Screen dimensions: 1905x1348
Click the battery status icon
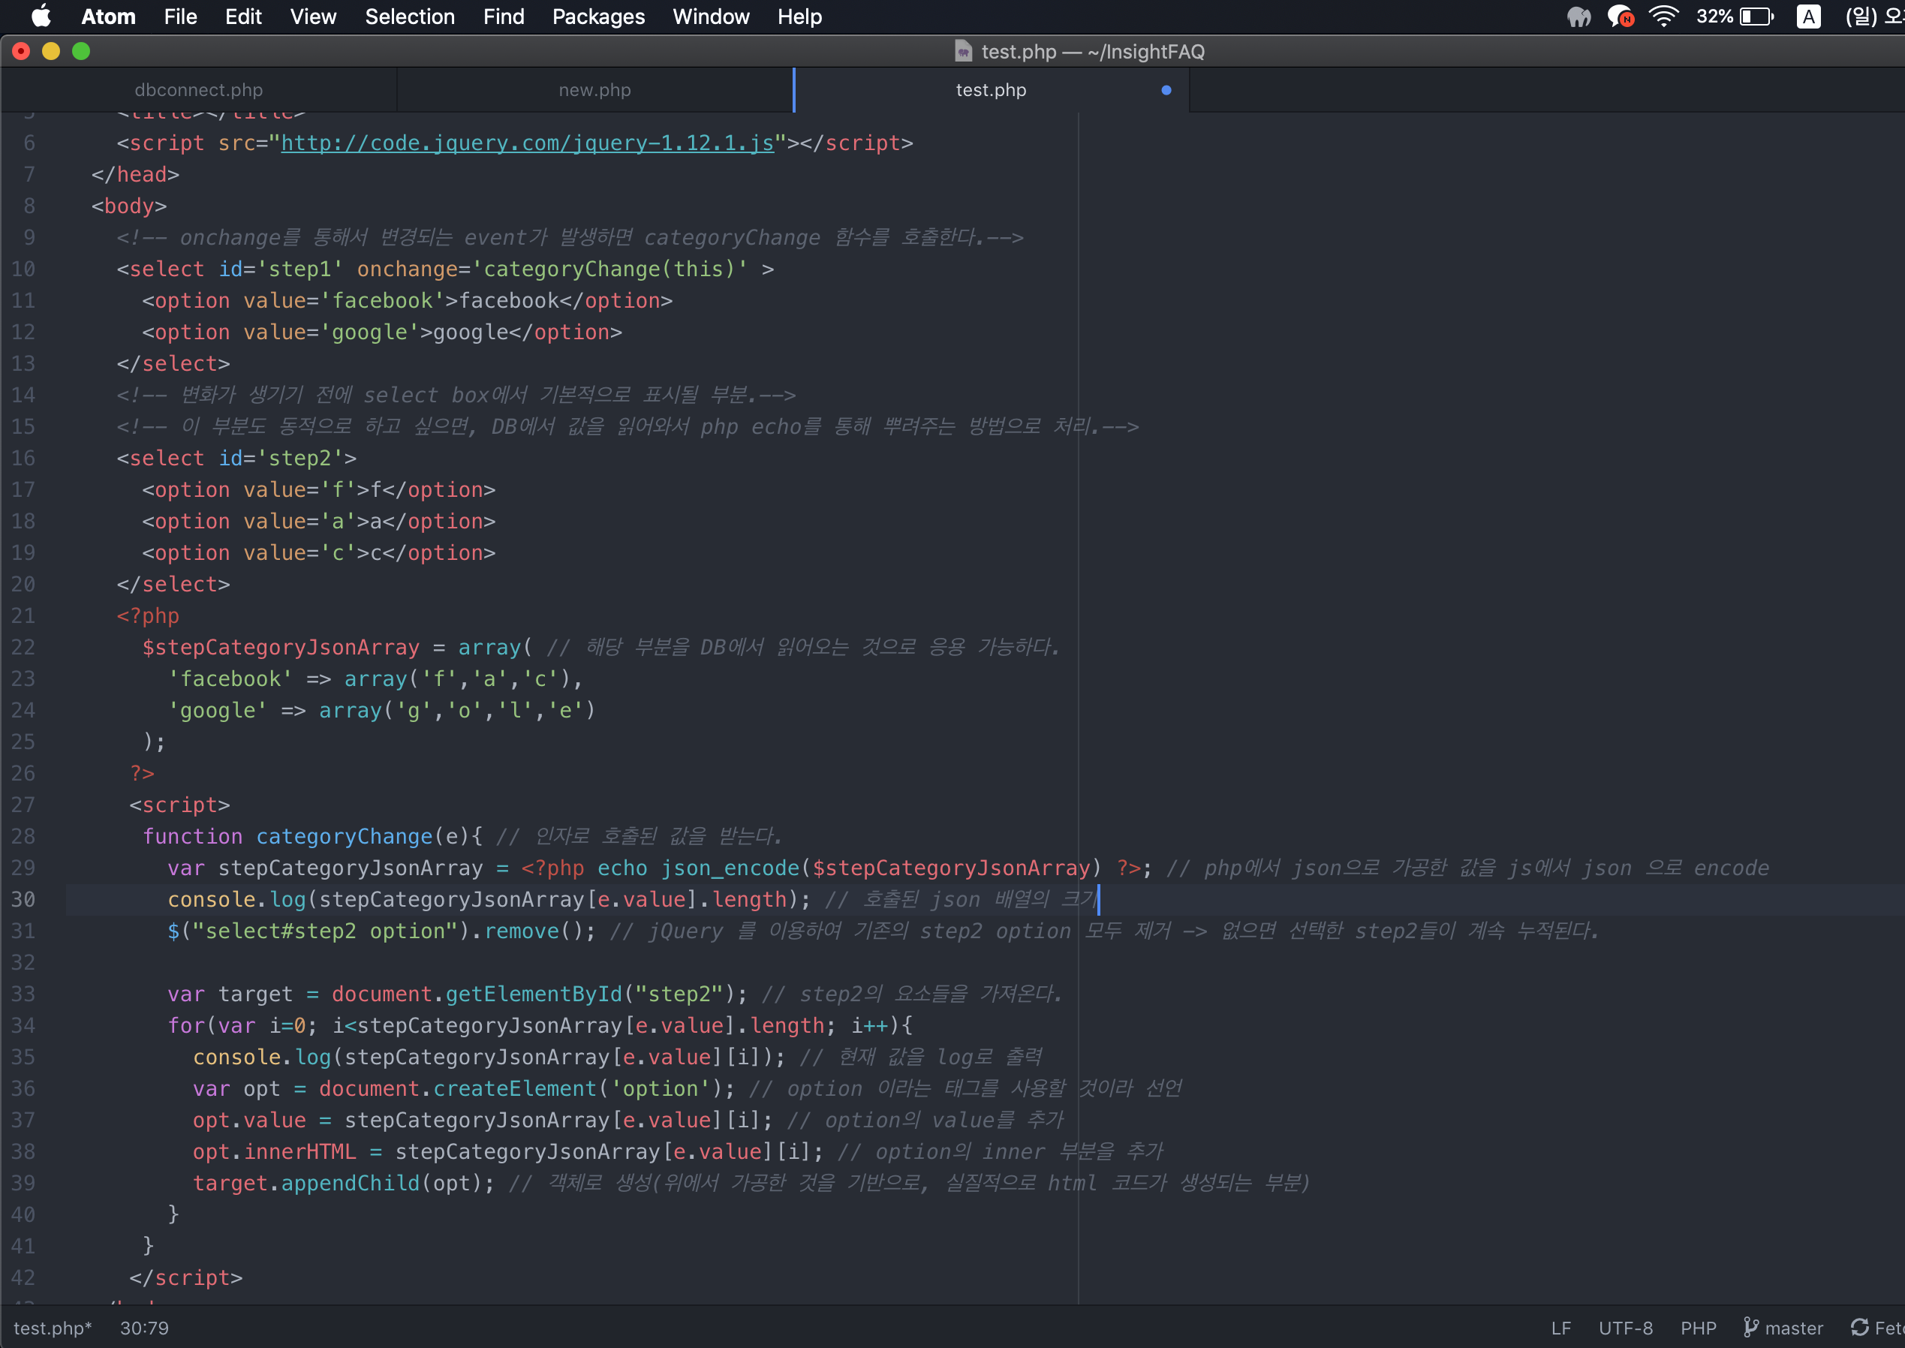[x=1756, y=17]
